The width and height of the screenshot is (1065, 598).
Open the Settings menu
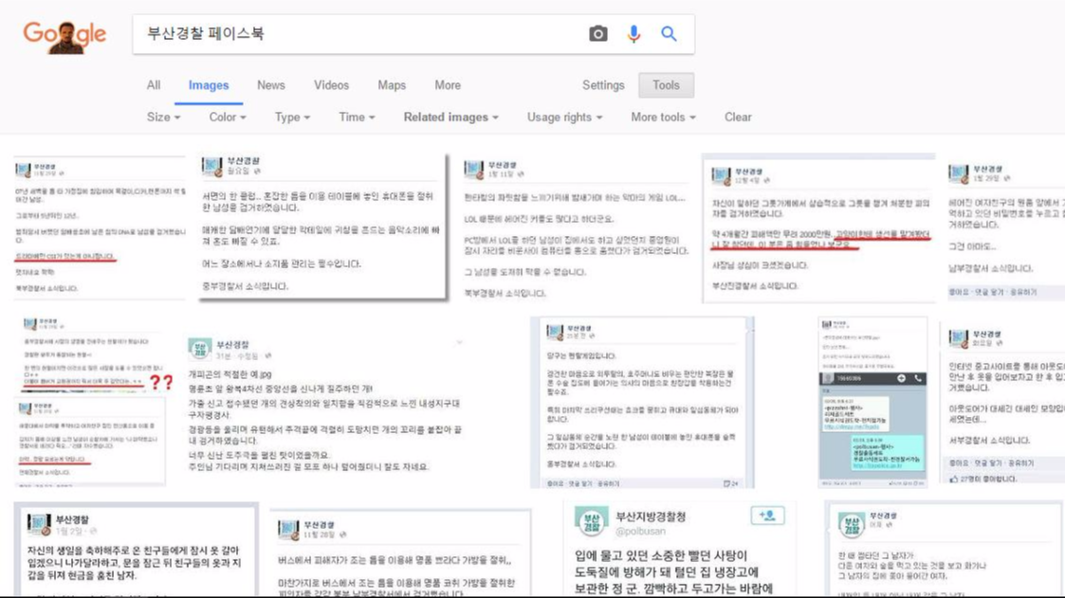pyautogui.click(x=604, y=85)
